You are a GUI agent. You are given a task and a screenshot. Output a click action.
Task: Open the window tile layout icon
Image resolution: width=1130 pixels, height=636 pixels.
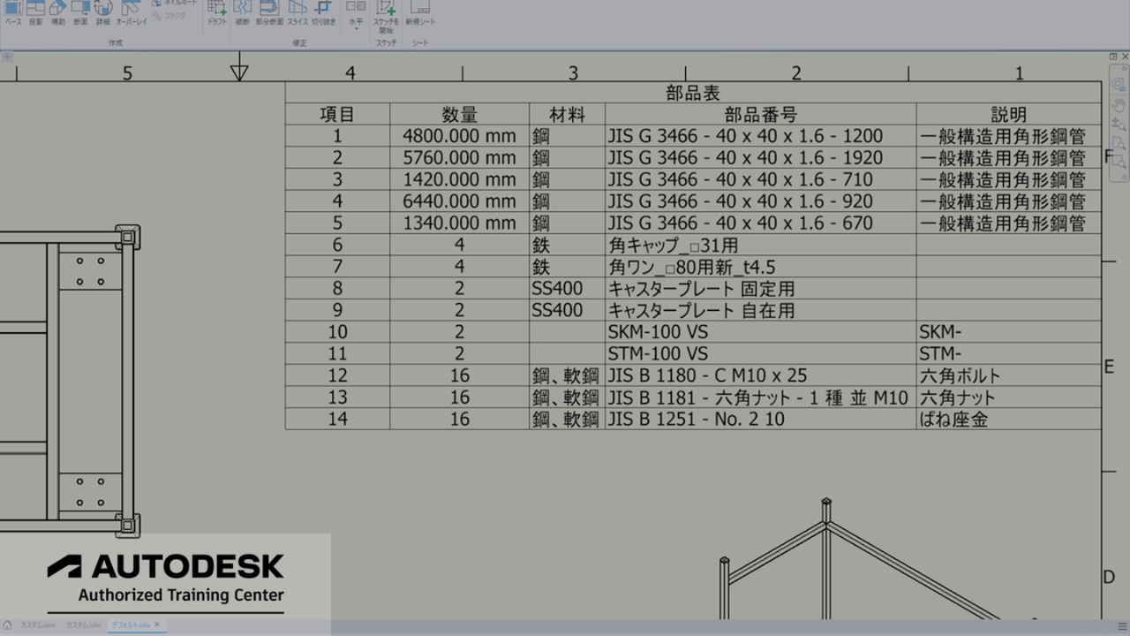pos(1114,57)
